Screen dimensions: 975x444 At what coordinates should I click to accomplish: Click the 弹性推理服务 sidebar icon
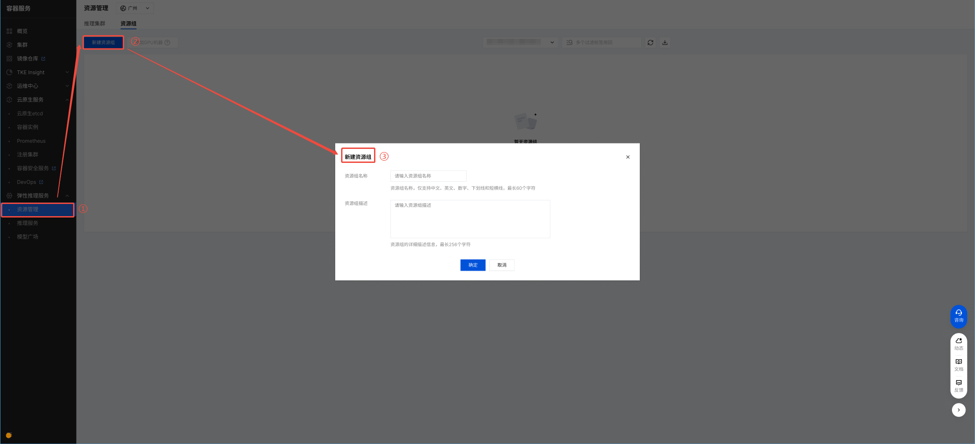tap(9, 196)
